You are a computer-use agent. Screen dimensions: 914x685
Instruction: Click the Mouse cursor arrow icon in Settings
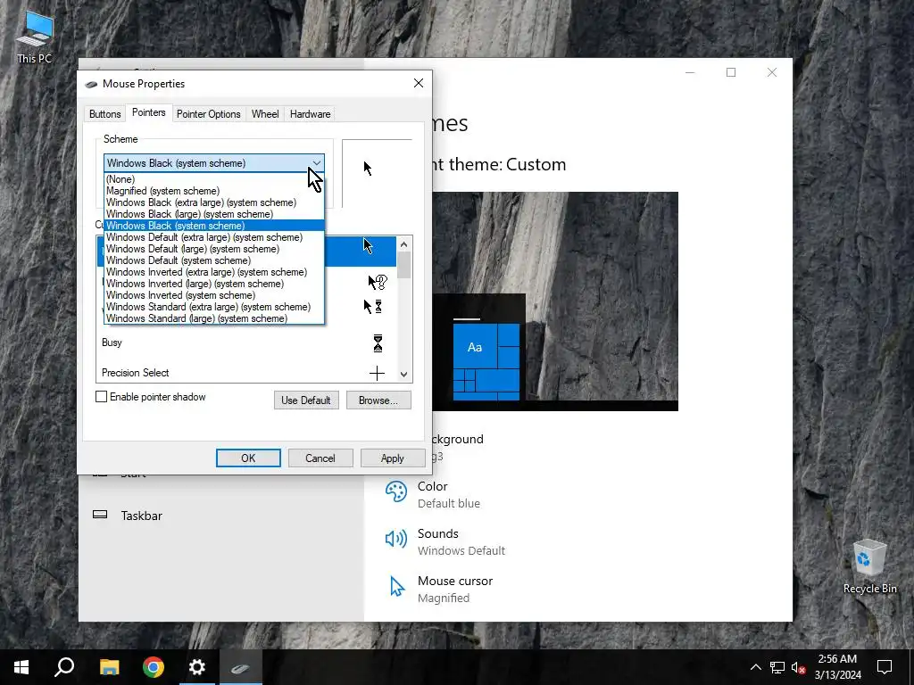pyautogui.click(x=397, y=587)
